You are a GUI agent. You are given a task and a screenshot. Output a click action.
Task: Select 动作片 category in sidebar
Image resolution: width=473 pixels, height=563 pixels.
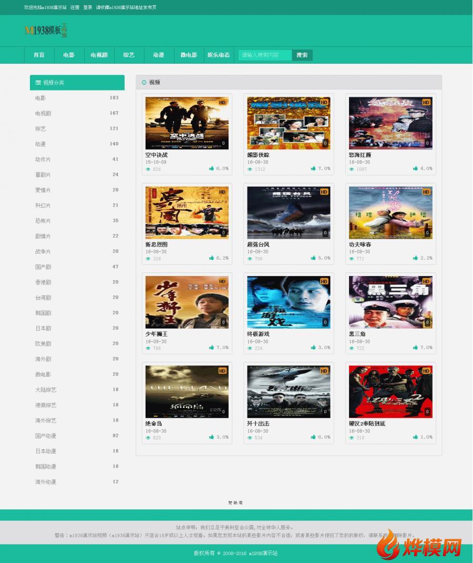pyautogui.click(x=77, y=159)
